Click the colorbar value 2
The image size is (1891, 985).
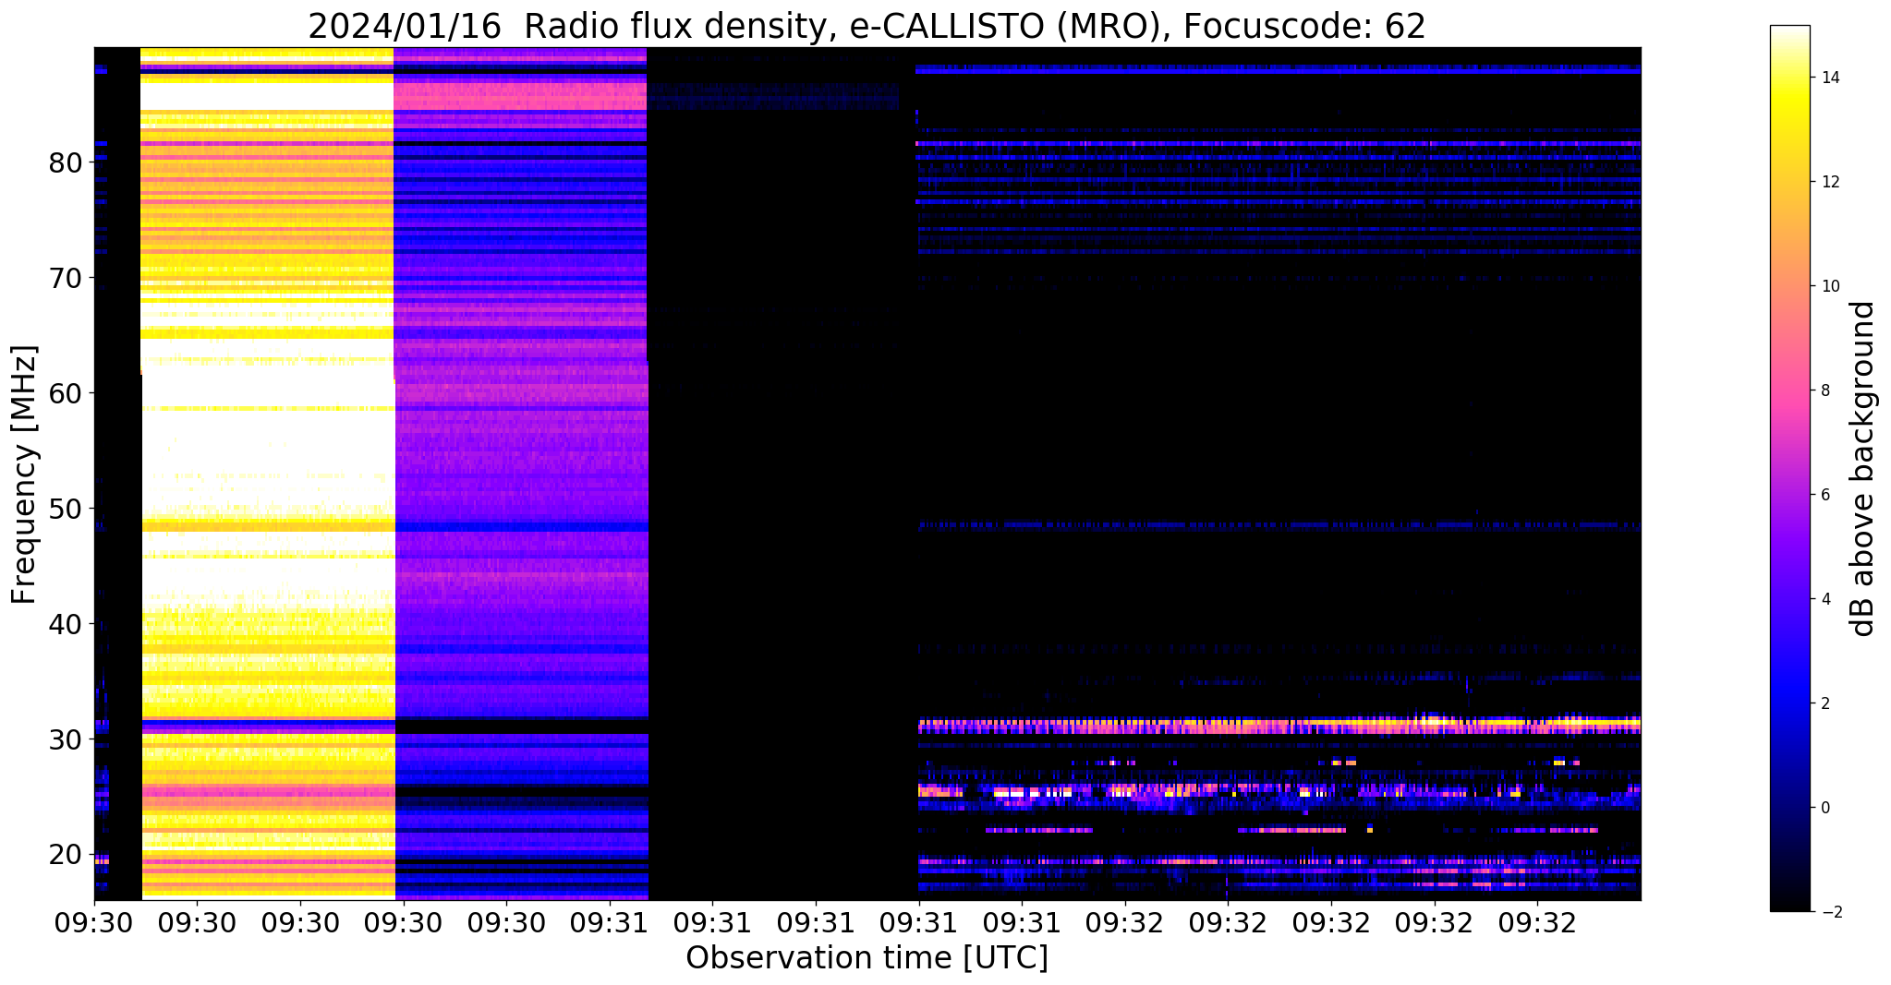1824,703
